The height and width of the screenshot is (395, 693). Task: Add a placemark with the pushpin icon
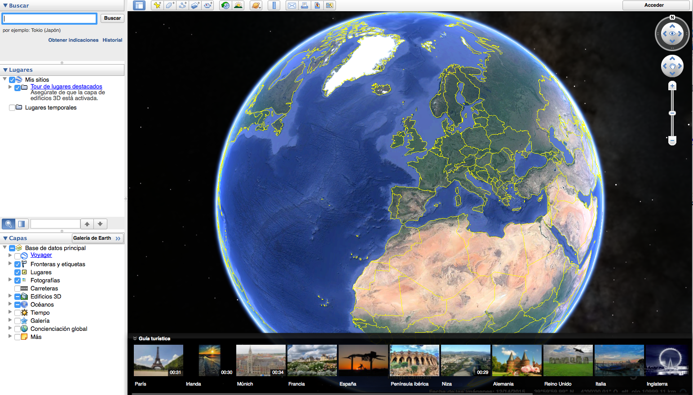point(157,5)
